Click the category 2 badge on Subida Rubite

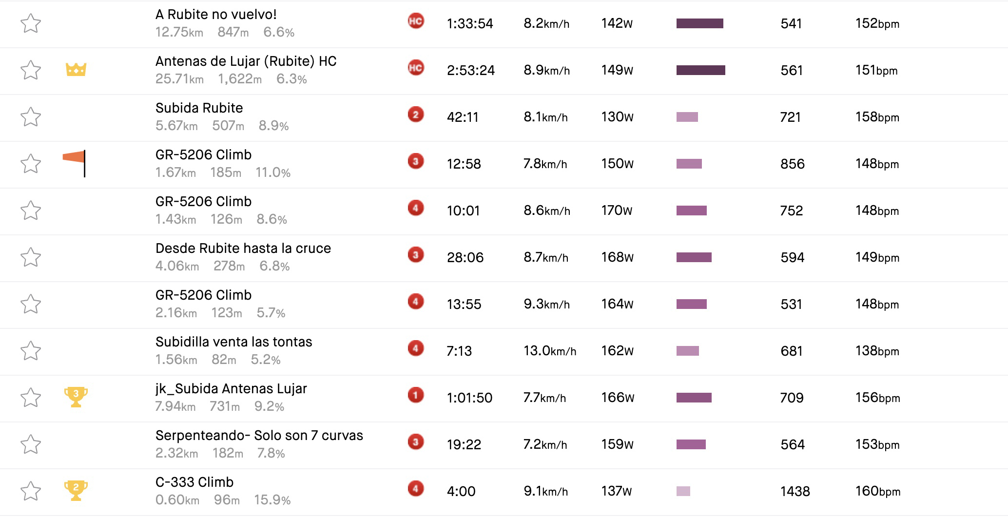[x=416, y=115]
